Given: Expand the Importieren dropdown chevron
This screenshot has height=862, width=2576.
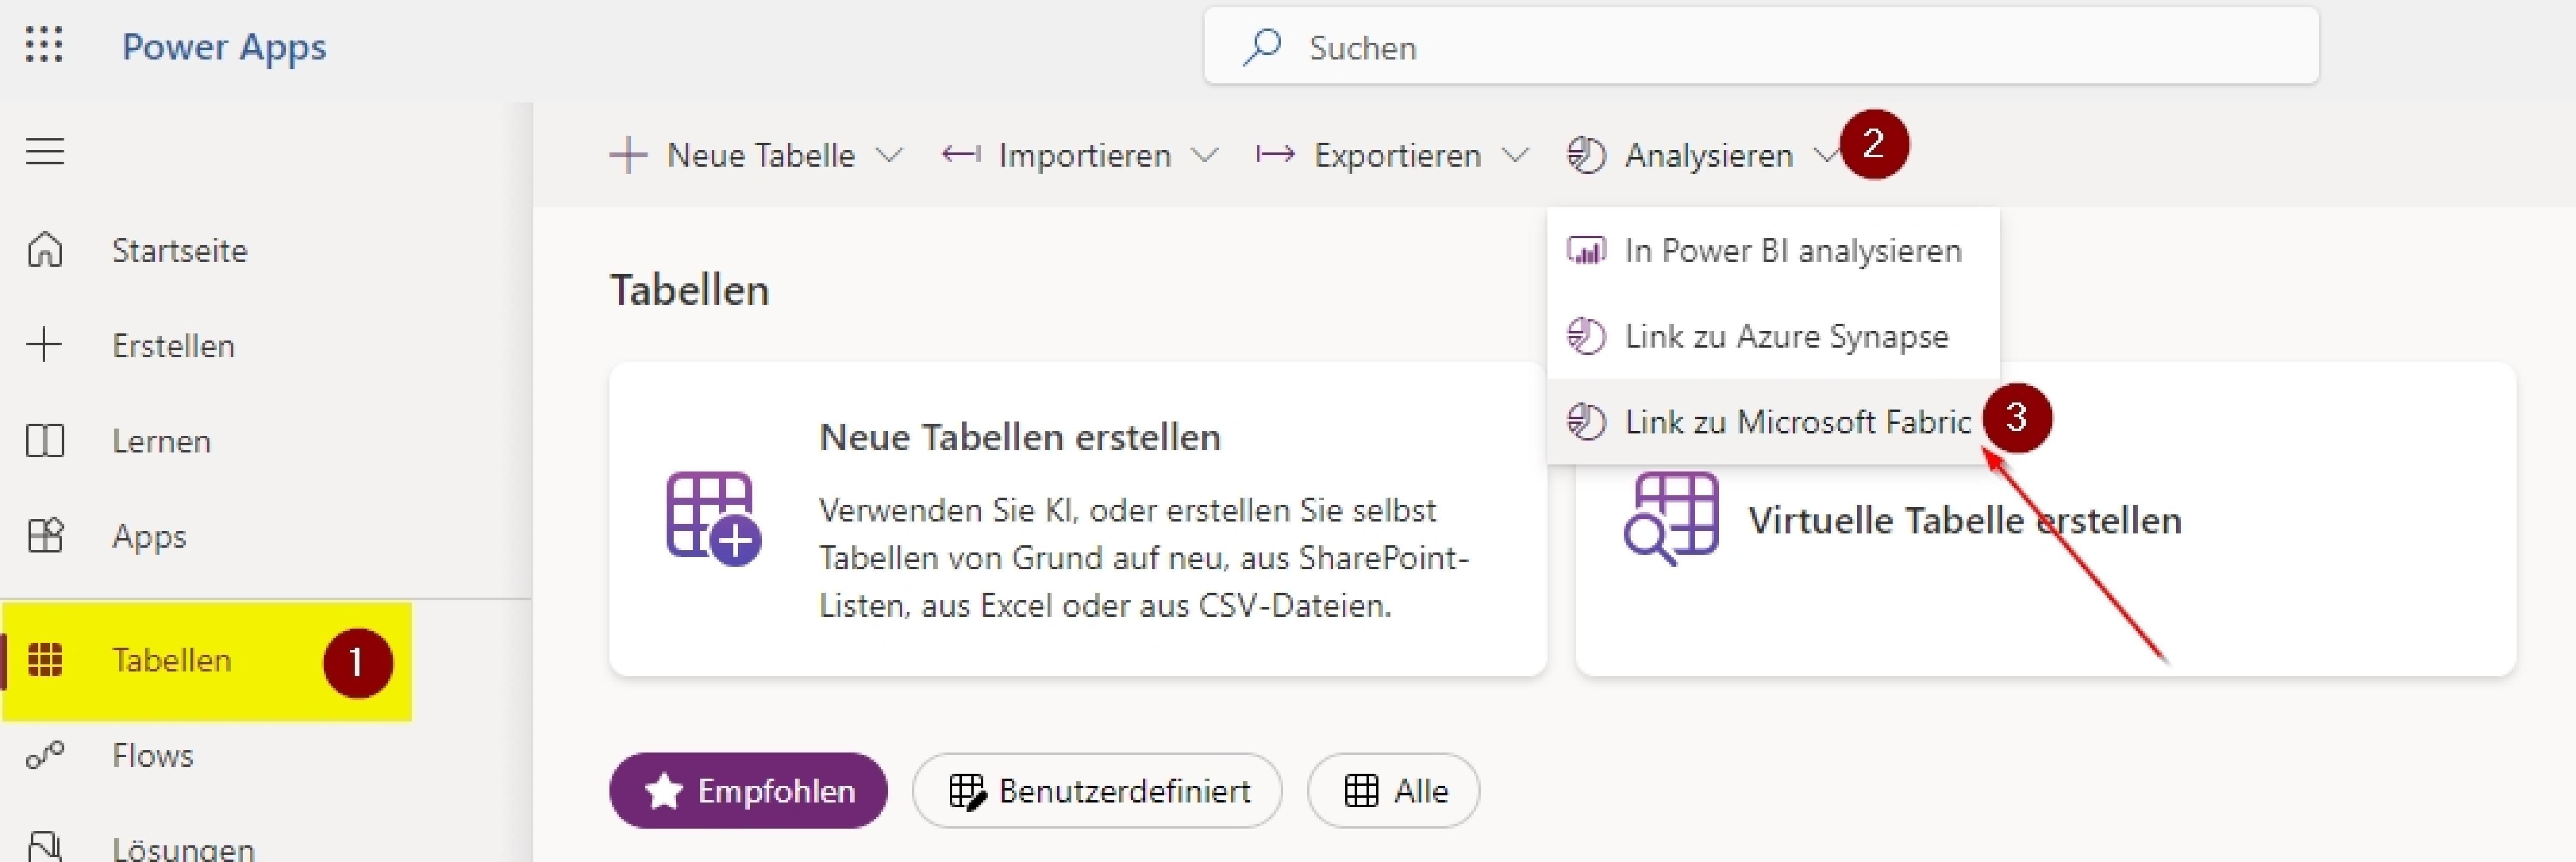Looking at the screenshot, I should pyautogui.click(x=1205, y=155).
